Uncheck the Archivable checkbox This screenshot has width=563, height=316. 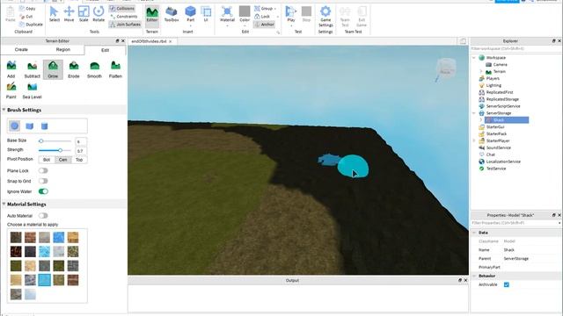click(507, 284)
